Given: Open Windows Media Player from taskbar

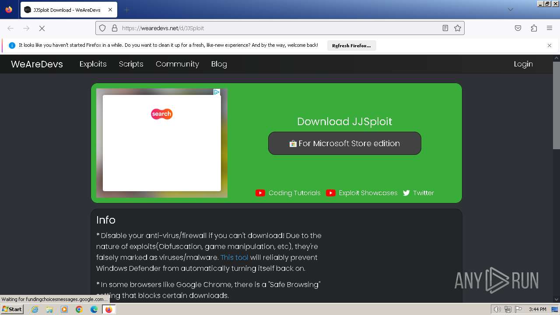Looking at the screenshot, I should tap(64, 309).
